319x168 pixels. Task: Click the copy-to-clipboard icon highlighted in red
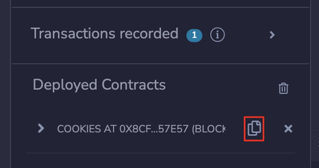[x=254, y=128]
